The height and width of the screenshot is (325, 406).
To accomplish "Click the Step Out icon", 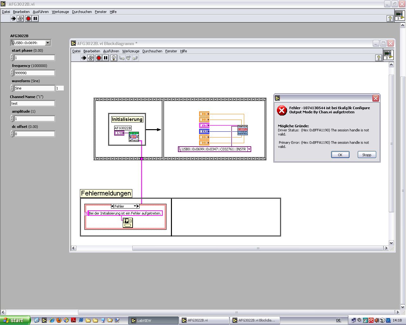I will click(135, 58).
